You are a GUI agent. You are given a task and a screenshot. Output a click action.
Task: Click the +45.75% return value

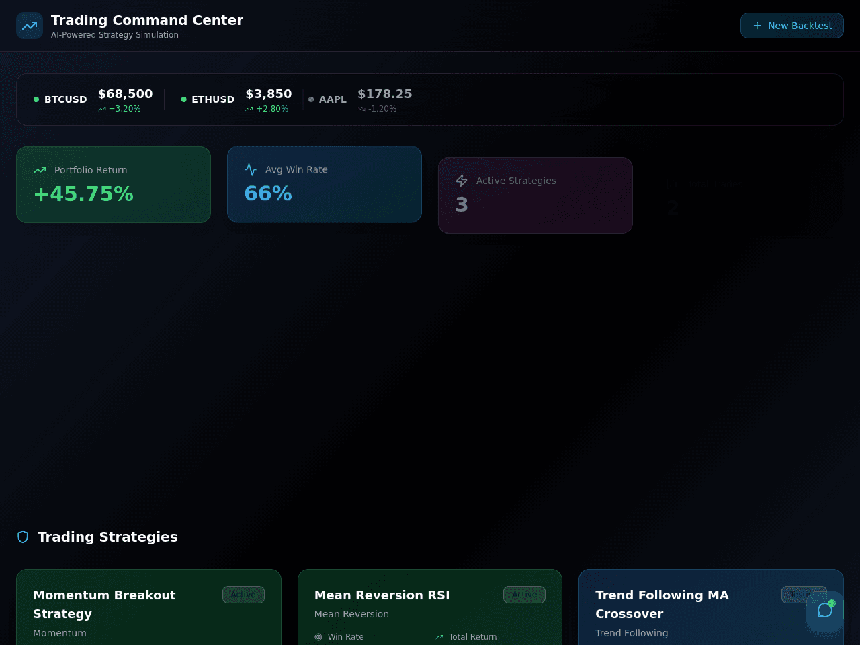pos(83,194)
